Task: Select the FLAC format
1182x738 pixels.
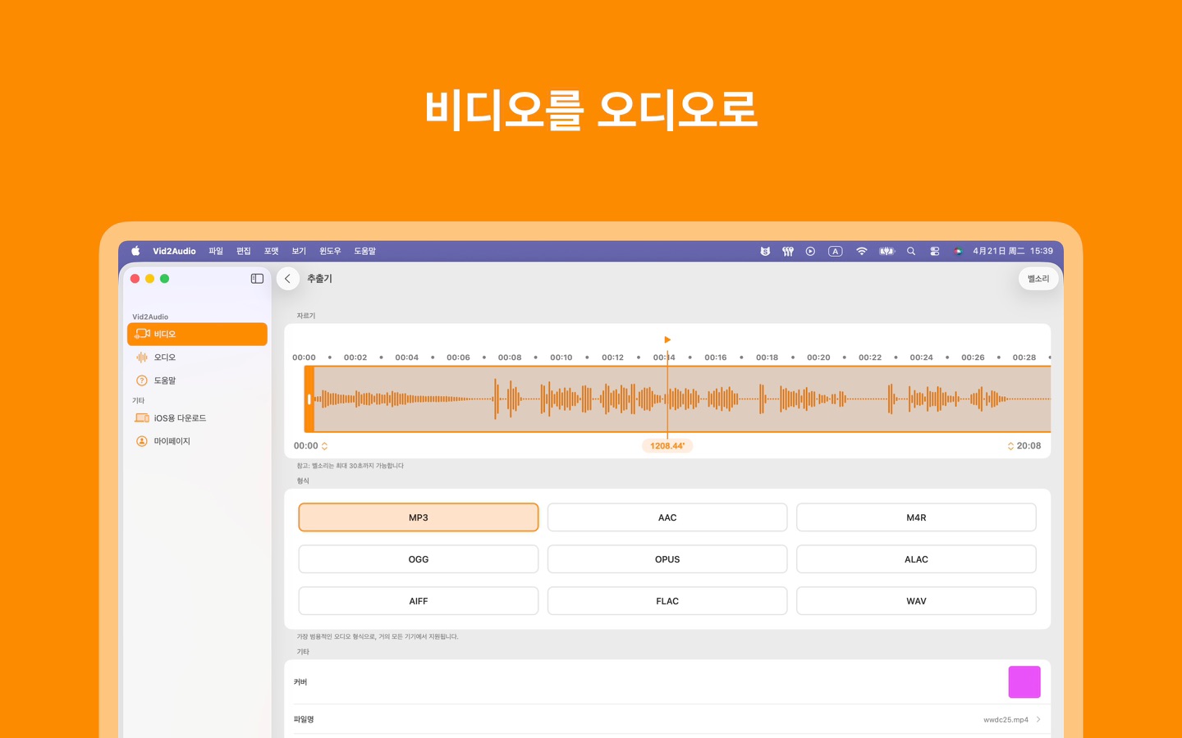Action: pyautogui.click(x=667, y=601)
